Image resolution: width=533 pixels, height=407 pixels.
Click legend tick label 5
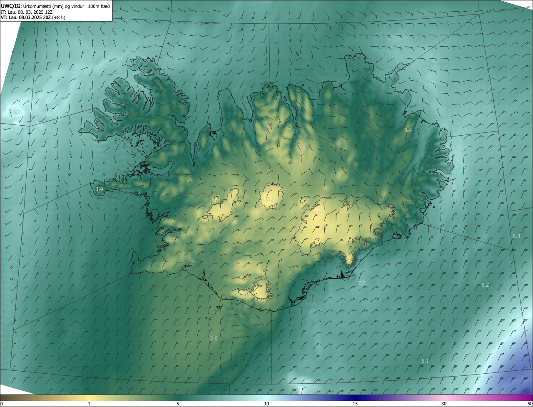178,404
